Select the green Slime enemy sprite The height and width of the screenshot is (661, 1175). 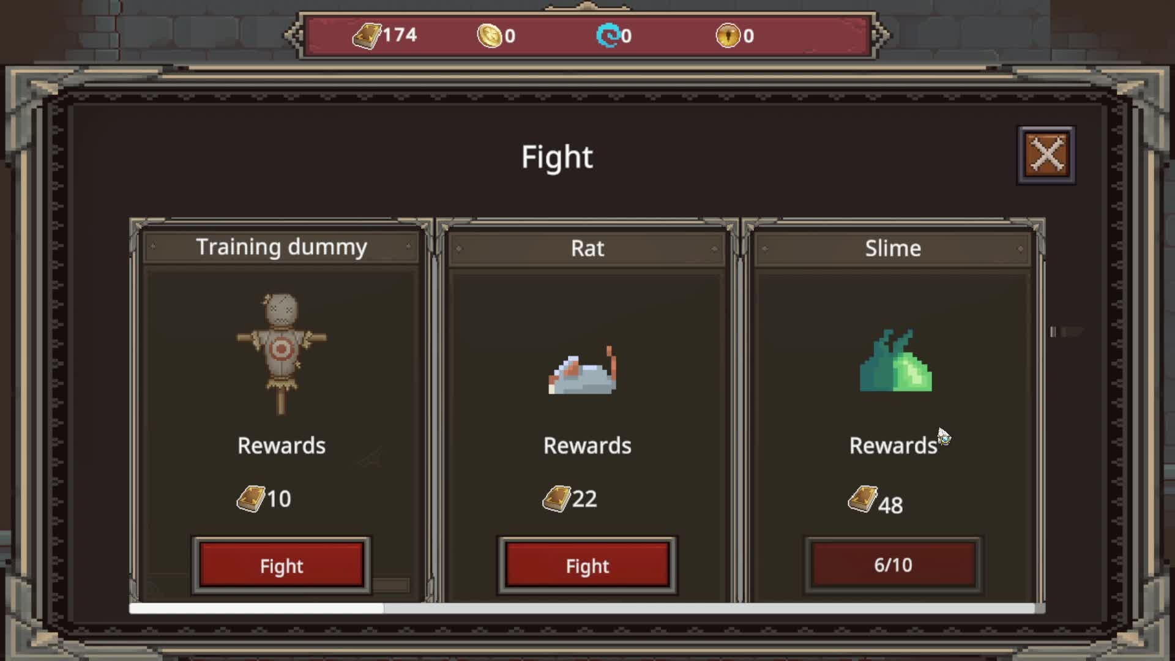pos(895,360)
